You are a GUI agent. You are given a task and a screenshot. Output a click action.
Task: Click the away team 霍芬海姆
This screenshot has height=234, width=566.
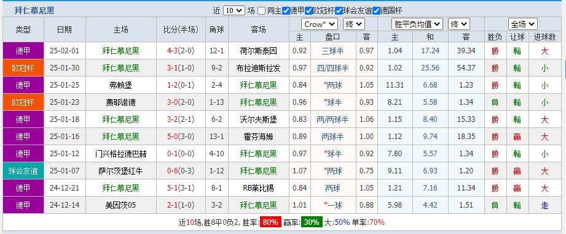tap(259, 137)
